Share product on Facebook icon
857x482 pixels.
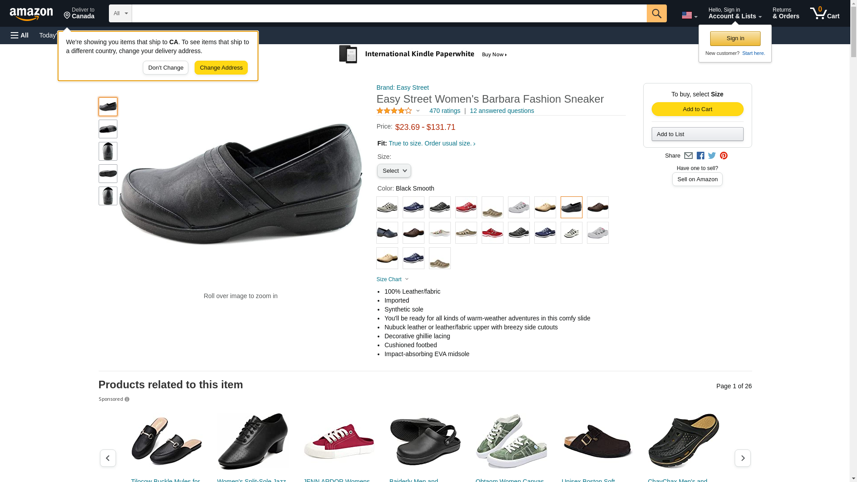click(x=700, y=156)
